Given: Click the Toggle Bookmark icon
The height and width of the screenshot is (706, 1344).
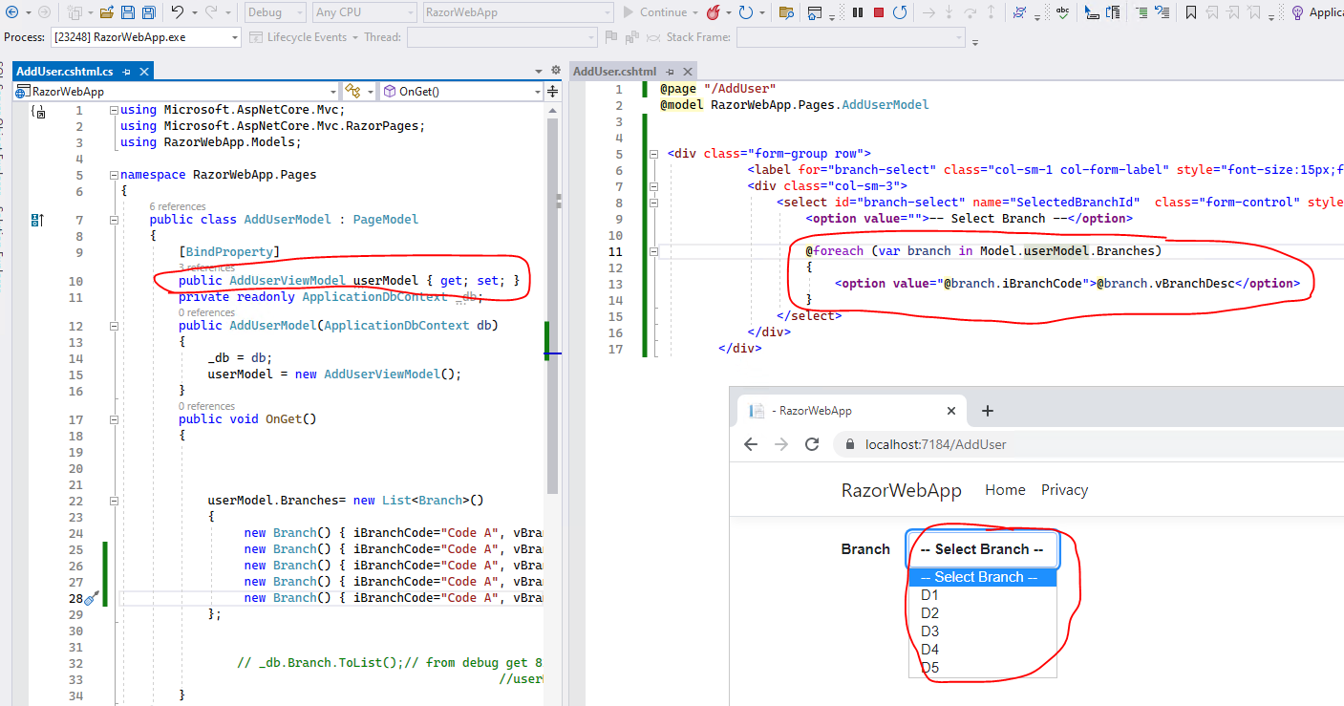Looking at the screenshot, I should 1190,12.
